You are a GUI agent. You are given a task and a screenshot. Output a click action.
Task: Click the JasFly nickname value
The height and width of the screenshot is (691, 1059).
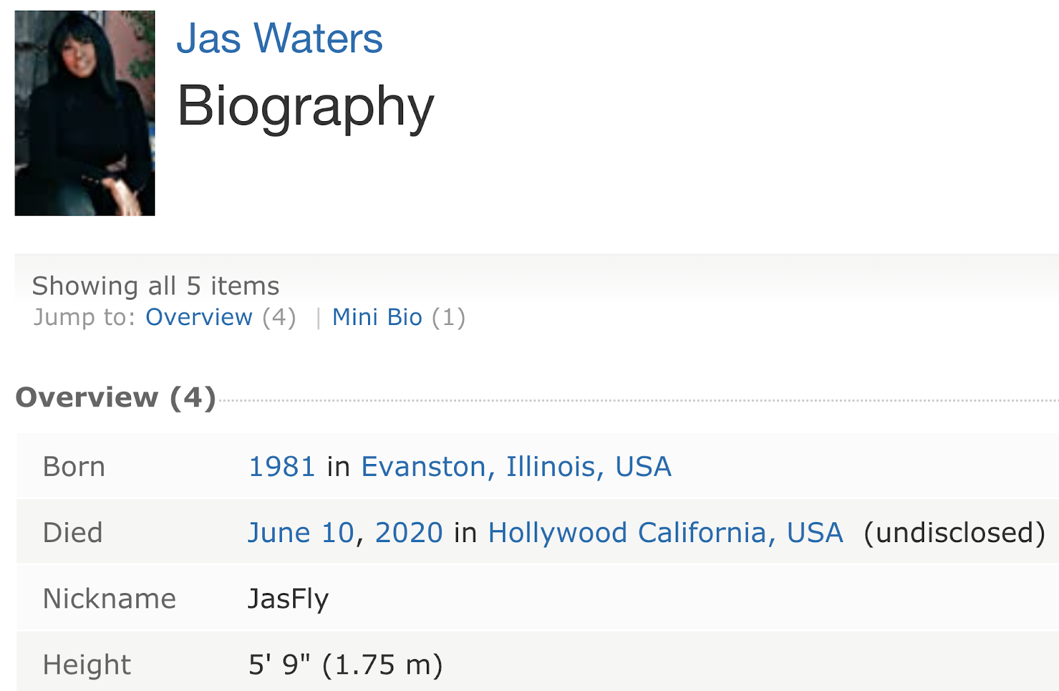(288, 599)
